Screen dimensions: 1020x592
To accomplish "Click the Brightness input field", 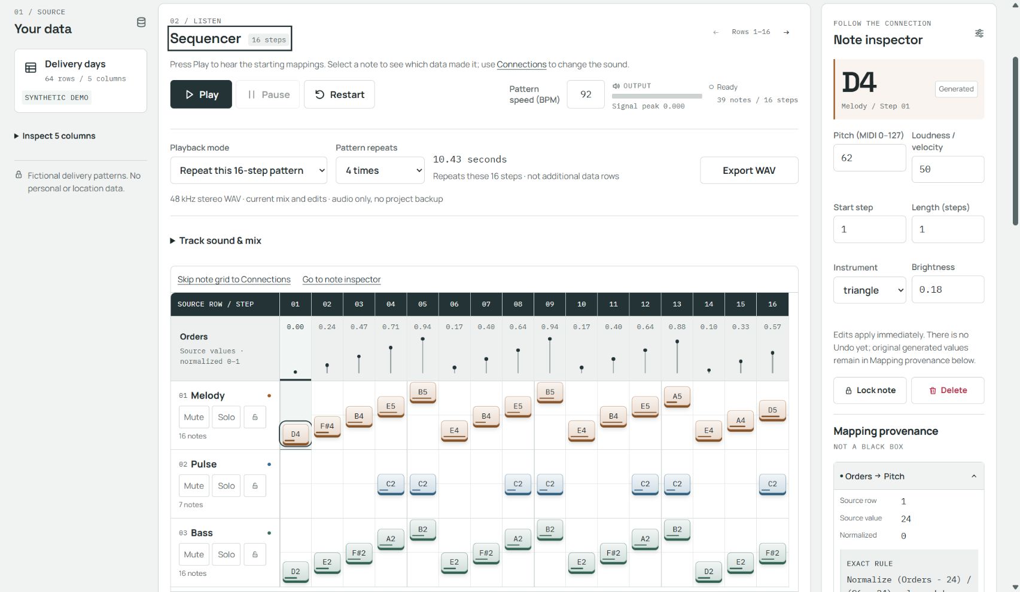I will point(948,289).
